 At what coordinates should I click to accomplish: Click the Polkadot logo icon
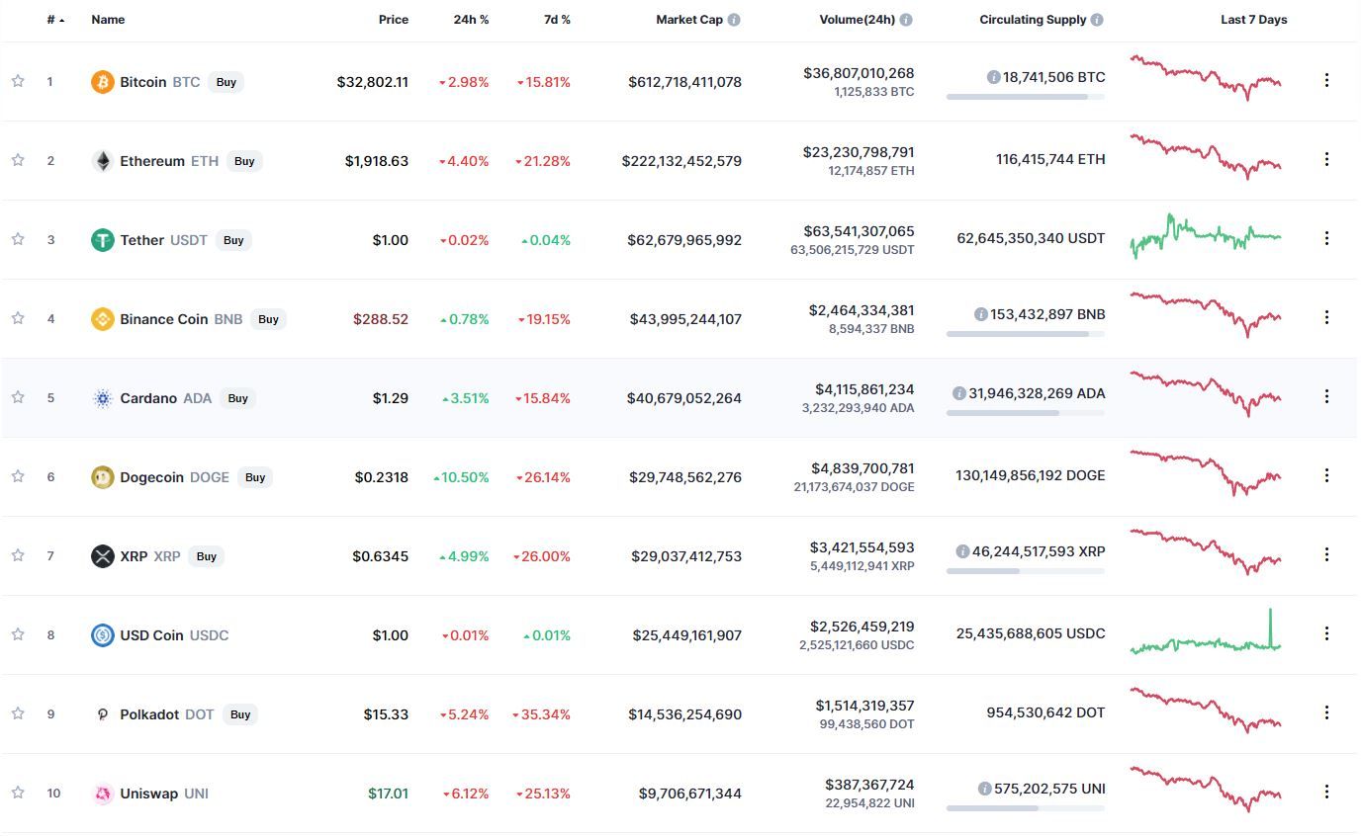point(103,714)
